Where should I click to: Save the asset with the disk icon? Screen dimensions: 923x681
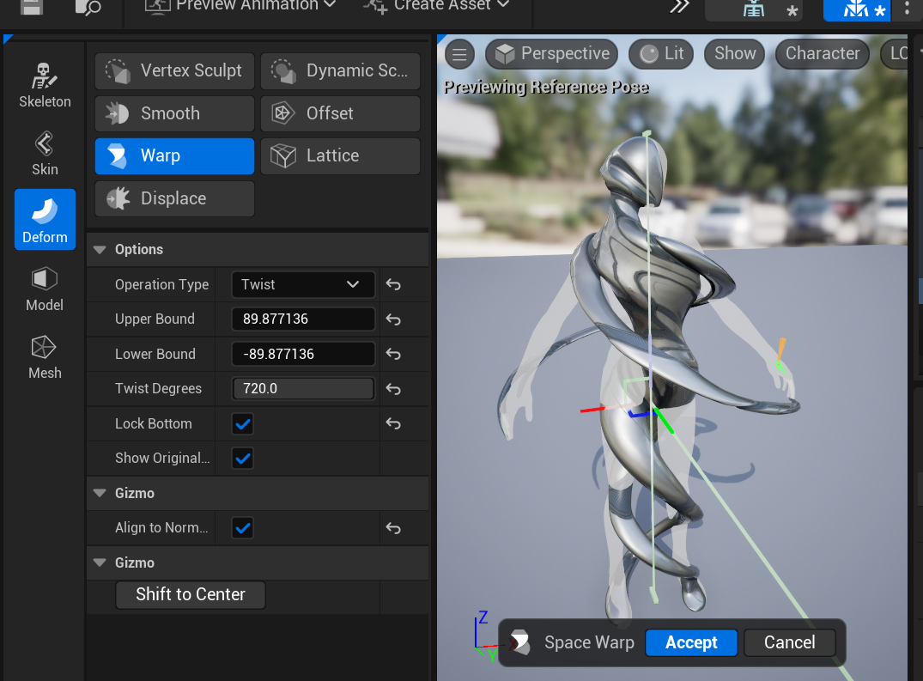(31, 7)
